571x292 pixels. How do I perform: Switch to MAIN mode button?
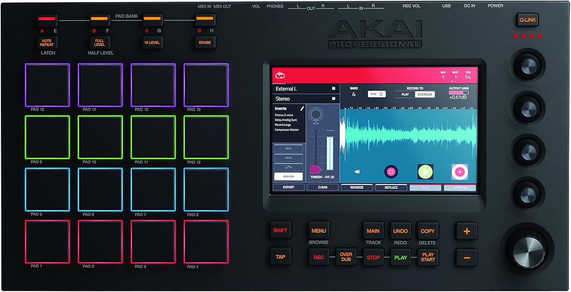tap(373, 231)
